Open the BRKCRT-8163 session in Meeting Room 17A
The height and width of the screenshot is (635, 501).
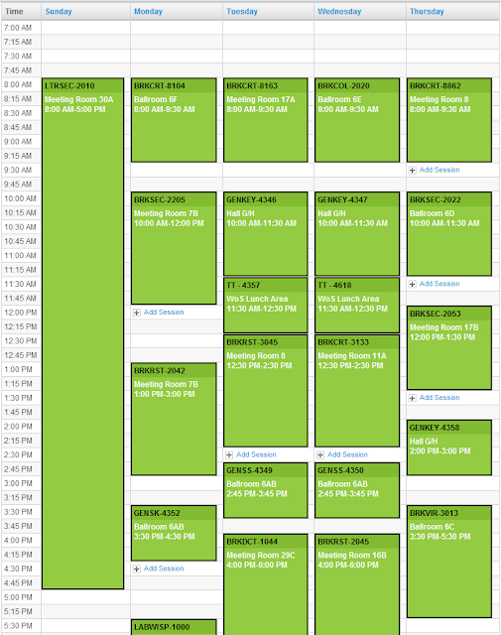point(265,120)
